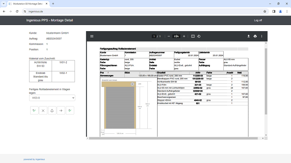291x163 pixels.
Task: Open PDF viewer more-actions menu
Action: click(x=262, y=36)
